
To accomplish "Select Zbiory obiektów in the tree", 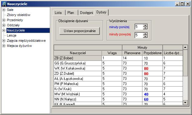I will [19, 15].
